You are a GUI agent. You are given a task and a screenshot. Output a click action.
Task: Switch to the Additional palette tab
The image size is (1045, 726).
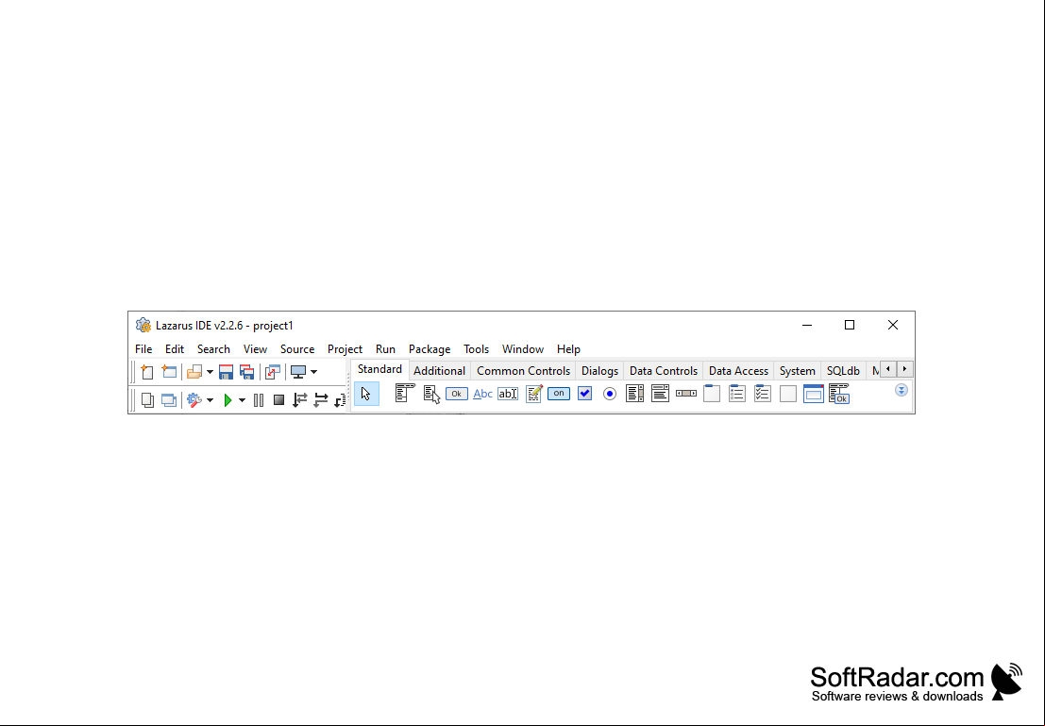coord(439,371)
